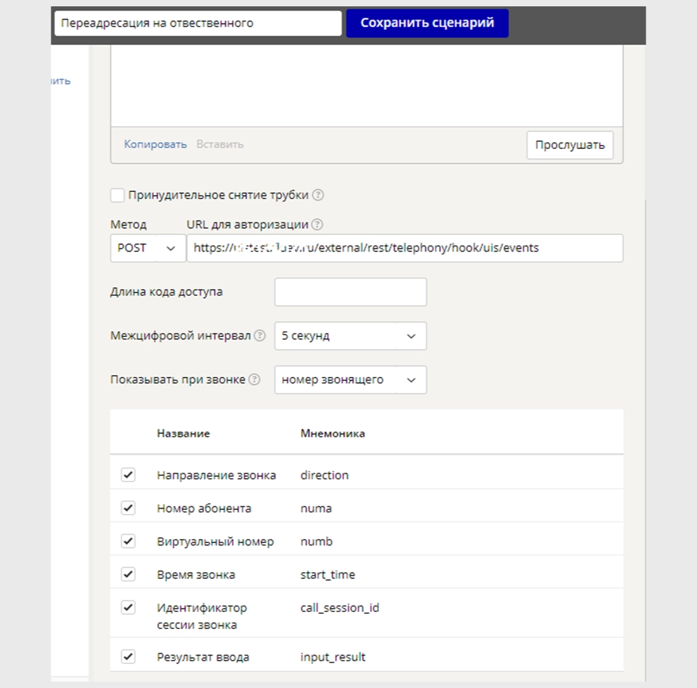Click the Мнемоника column header
Viewport: 697px width, 688px height.
coord(333,433)
